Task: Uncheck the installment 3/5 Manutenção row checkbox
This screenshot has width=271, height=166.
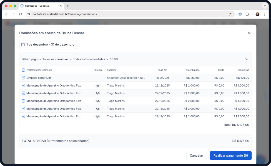Action: coord(23,101)
